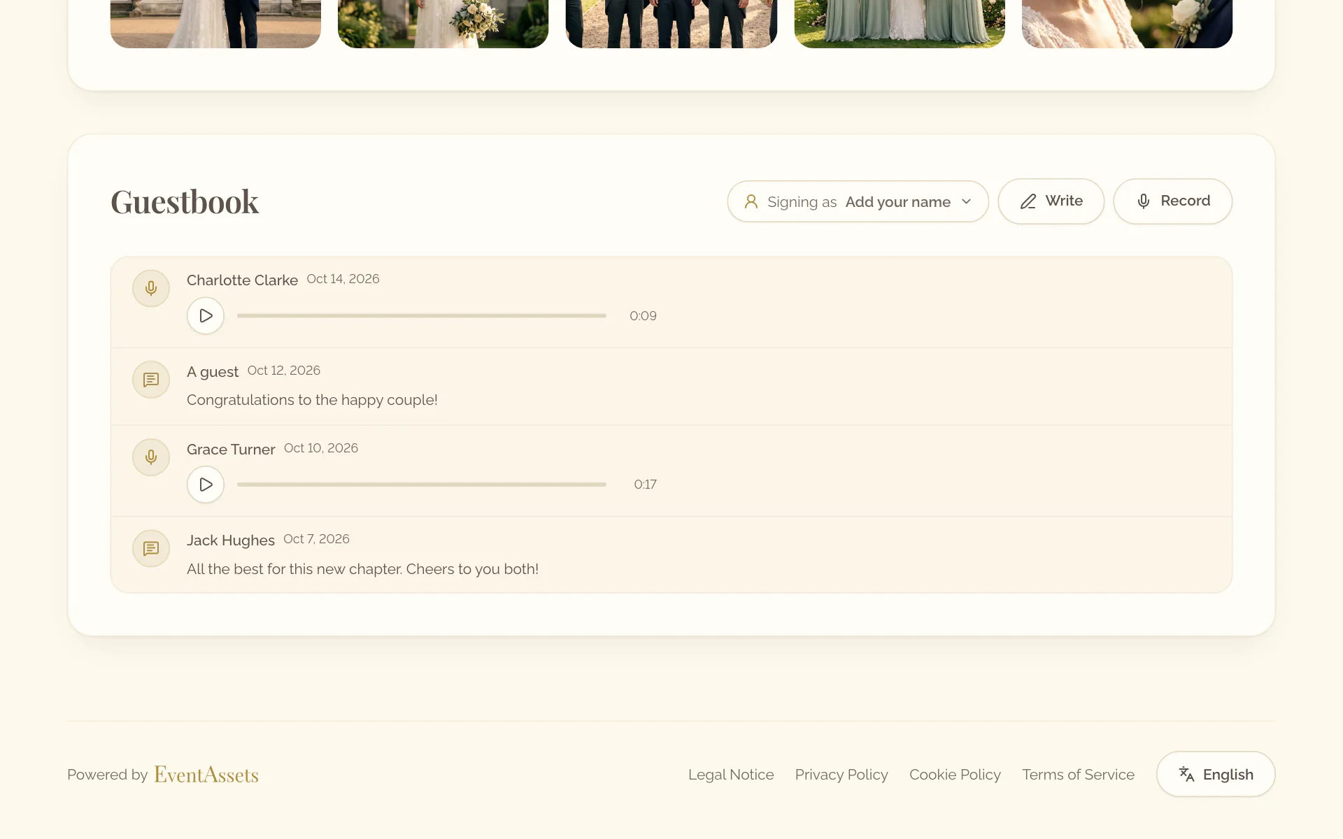
Task: Click the microphone icon on Record button
Action: (x=1144, y=202)
